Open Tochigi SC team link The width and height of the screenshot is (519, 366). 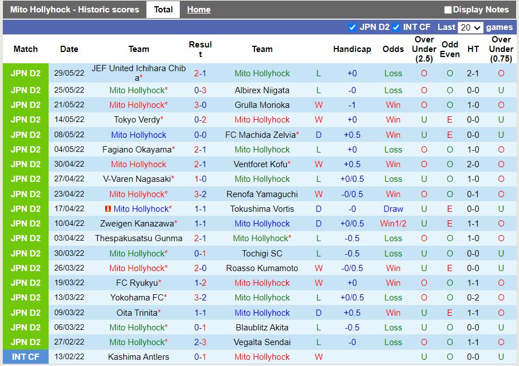point(262,254)
